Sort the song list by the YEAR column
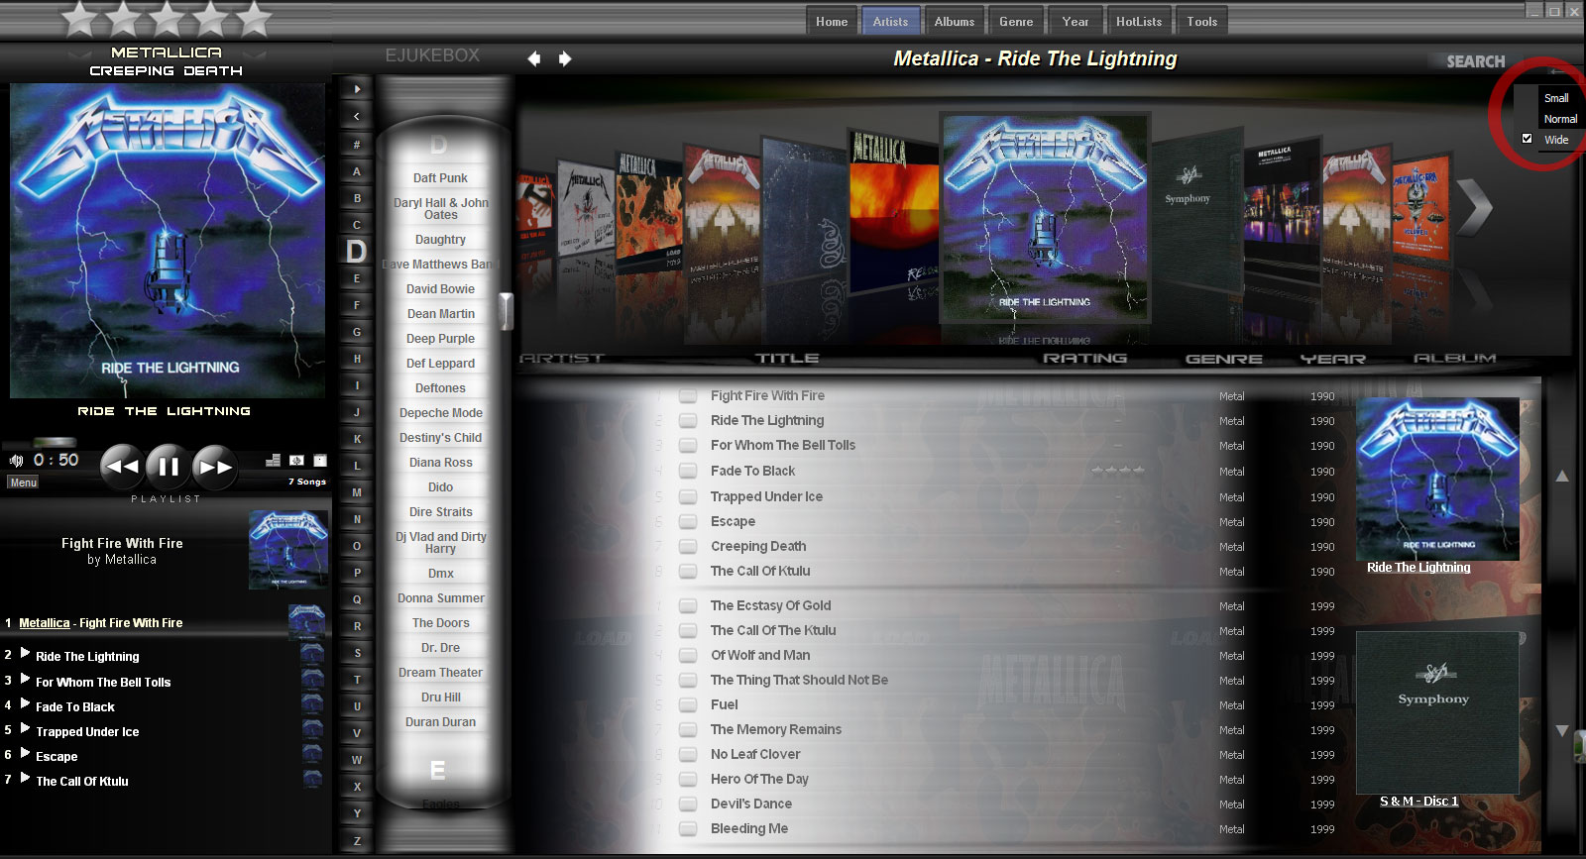Screen dimensions: 1586x859 [1333, 359]
